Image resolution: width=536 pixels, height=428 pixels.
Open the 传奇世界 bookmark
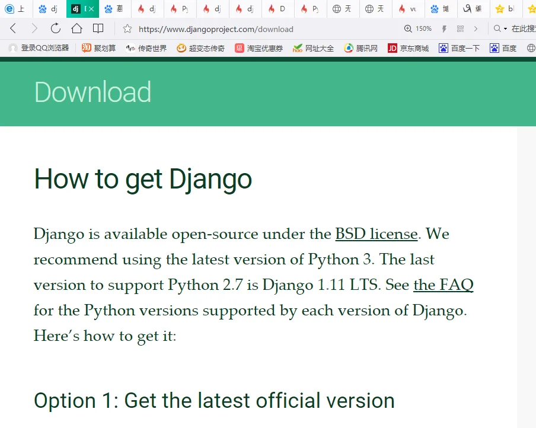point(146,48)
